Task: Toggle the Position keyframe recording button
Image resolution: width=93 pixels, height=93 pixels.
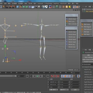Action: pos(62,76)
